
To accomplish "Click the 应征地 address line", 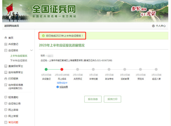I will pos(76,60).
